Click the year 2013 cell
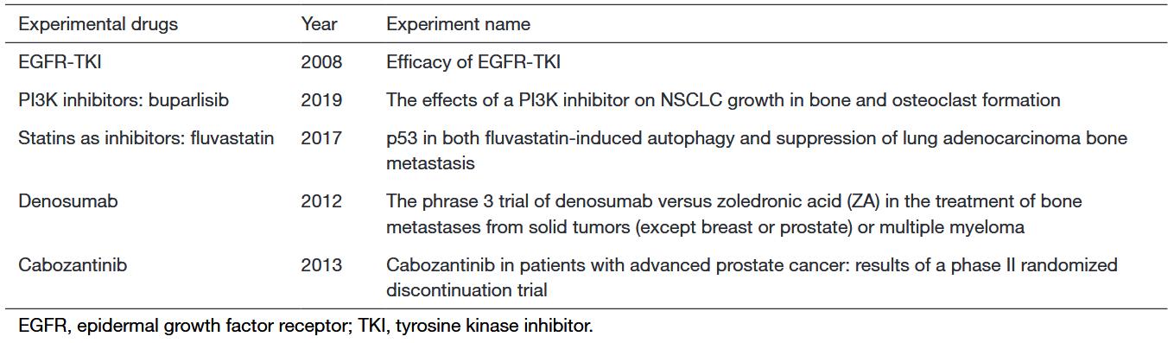 pyautogui.click(x=321, y=265)
